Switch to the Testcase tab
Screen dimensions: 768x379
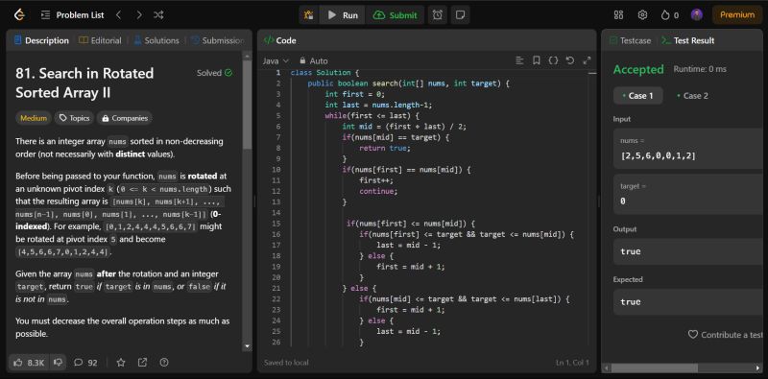pyautogui.click(x=630, y=40)
